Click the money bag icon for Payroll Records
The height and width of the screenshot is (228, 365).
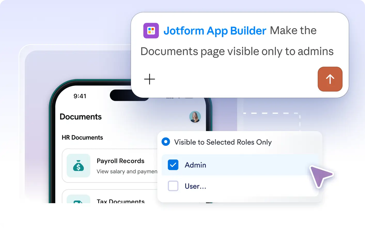[x=79, y=166]
